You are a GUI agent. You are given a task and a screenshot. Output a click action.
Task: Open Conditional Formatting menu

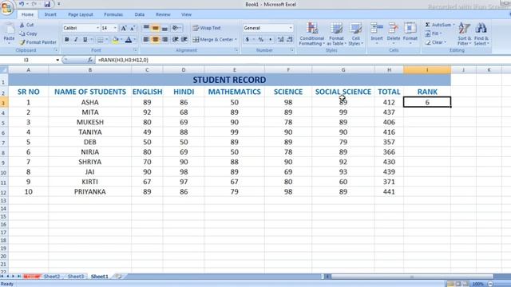(311, 33)
